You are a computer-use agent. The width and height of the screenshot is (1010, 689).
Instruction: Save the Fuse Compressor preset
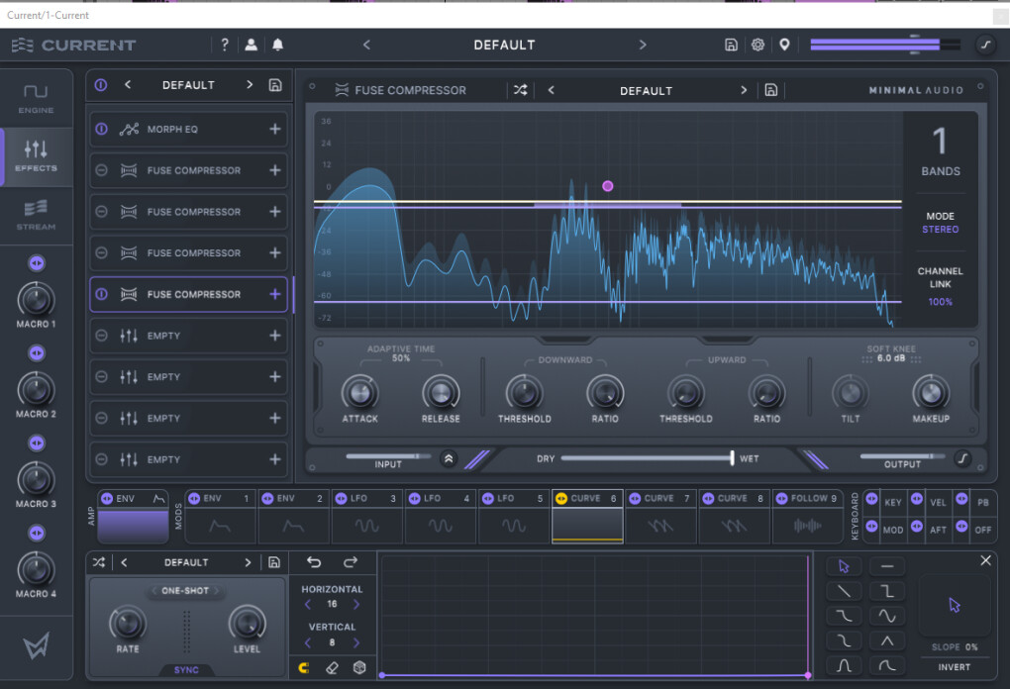tap(771, 90)
